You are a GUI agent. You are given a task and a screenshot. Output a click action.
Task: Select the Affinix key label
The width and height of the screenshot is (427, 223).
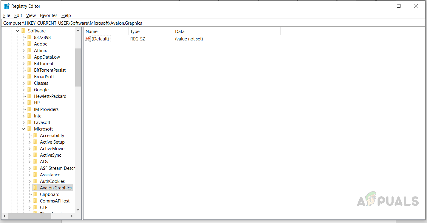point(41,51)
